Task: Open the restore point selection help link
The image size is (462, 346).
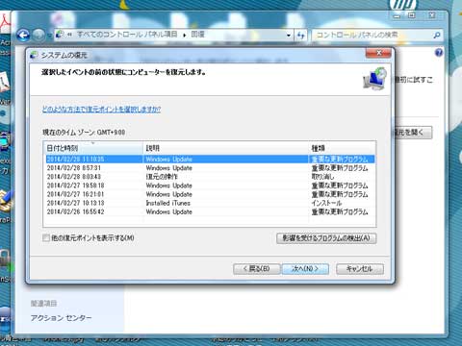Action: click(101, 110)
